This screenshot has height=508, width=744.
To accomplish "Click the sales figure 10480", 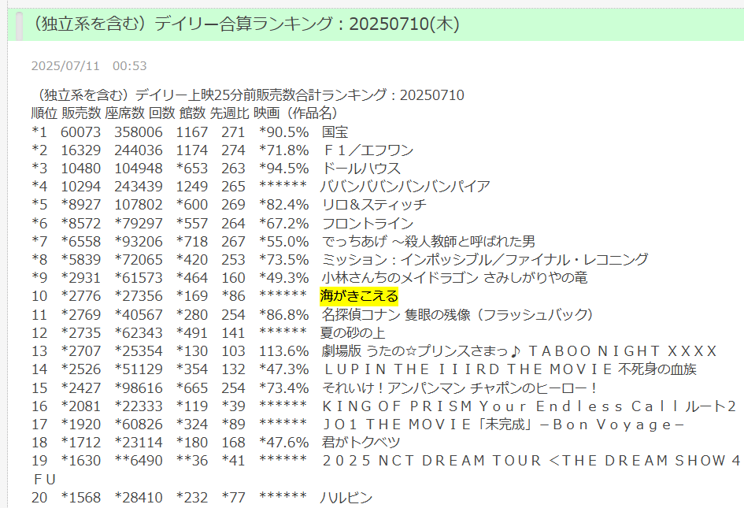I will click(80, 169).
